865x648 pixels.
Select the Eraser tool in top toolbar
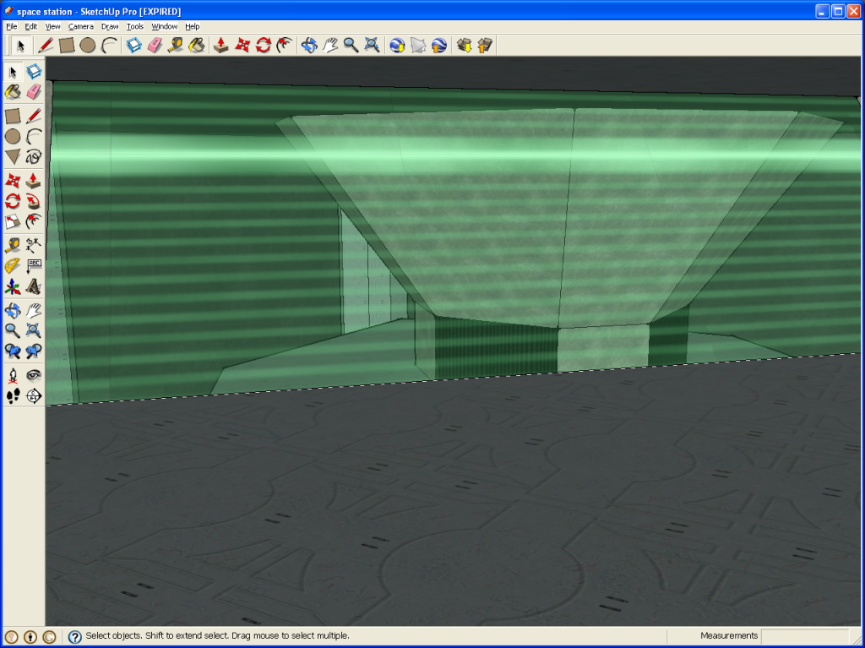[155, 46]
